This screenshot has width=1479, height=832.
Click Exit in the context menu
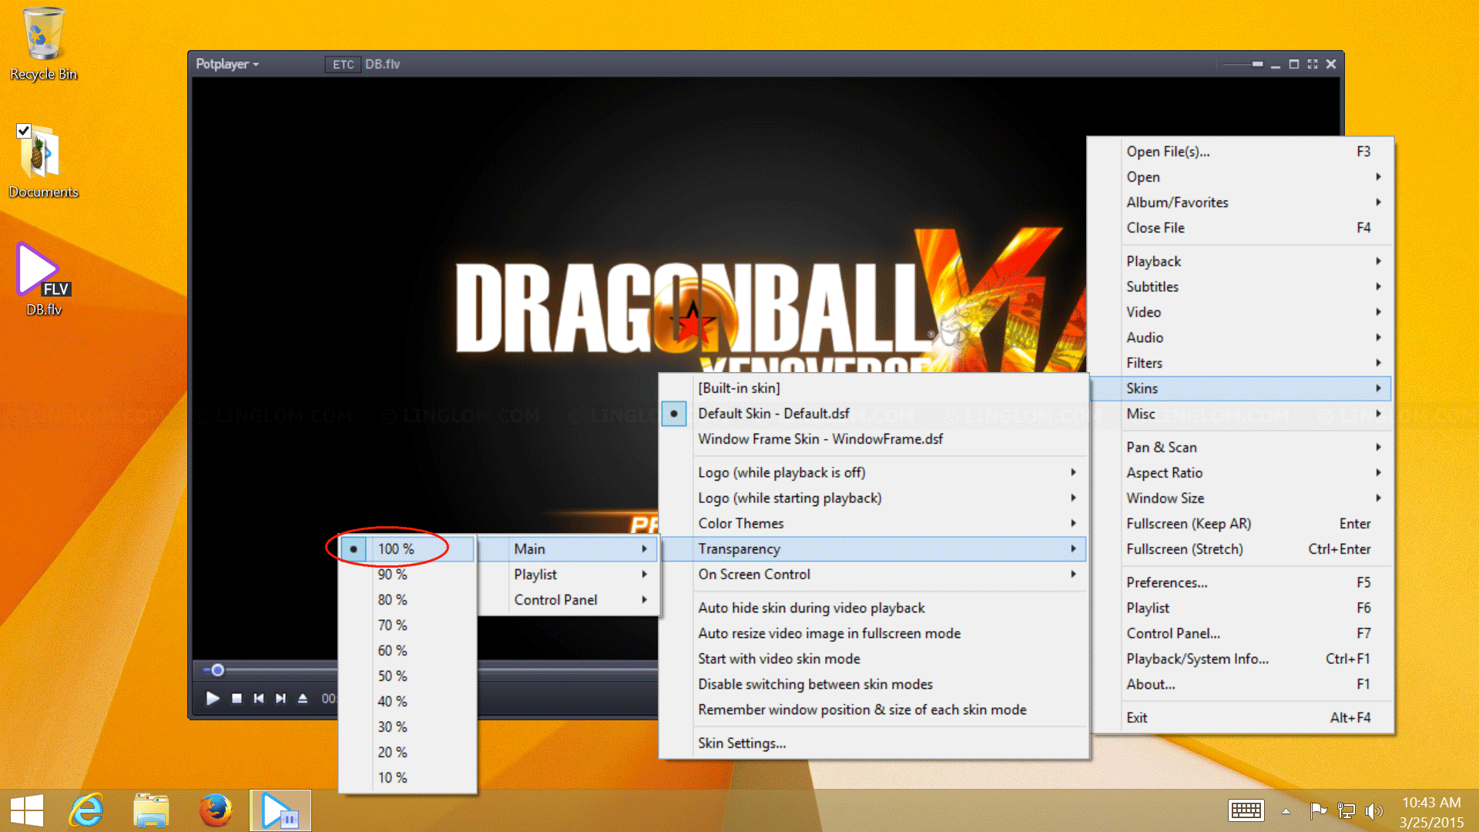click(1240, 718)
